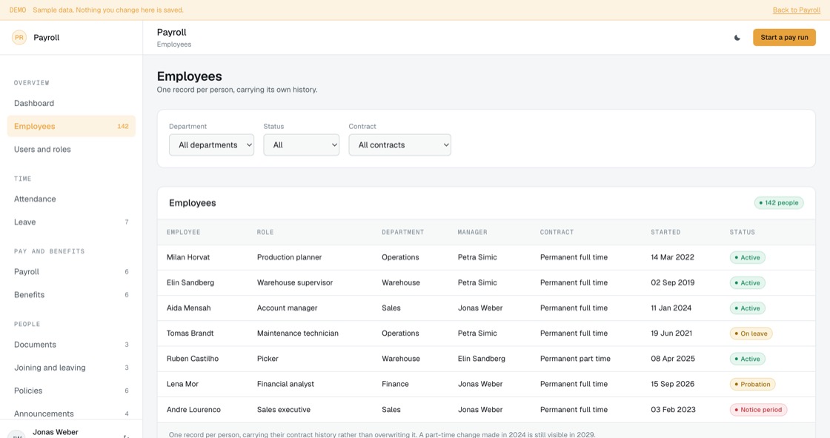Click the Start a pay run button
Screen dimensions: 830x438
pyautogui.click(x=784, y=38)
